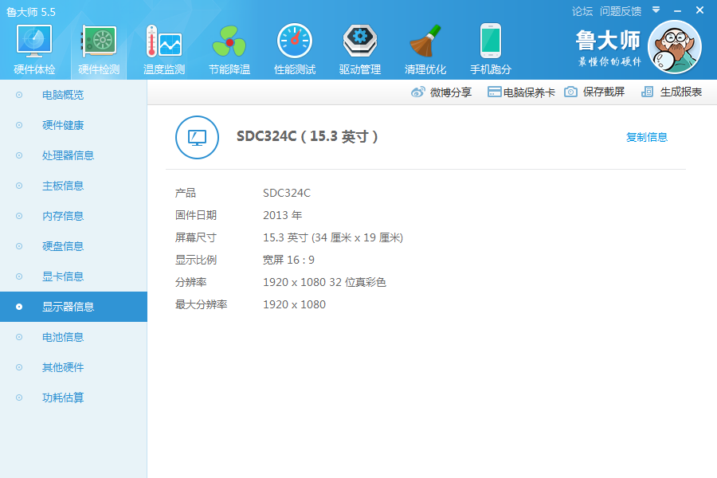Launch 节能降温 cooling tool
Viewport: 717px width, 478px height.
(229, 45)
